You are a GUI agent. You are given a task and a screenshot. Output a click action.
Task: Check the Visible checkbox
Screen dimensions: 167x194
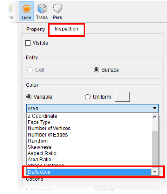(28, 43)
